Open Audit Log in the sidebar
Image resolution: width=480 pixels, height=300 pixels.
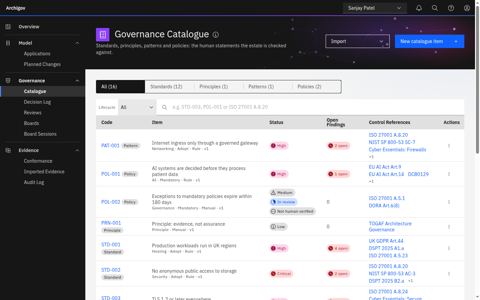(x=43, y=182)
